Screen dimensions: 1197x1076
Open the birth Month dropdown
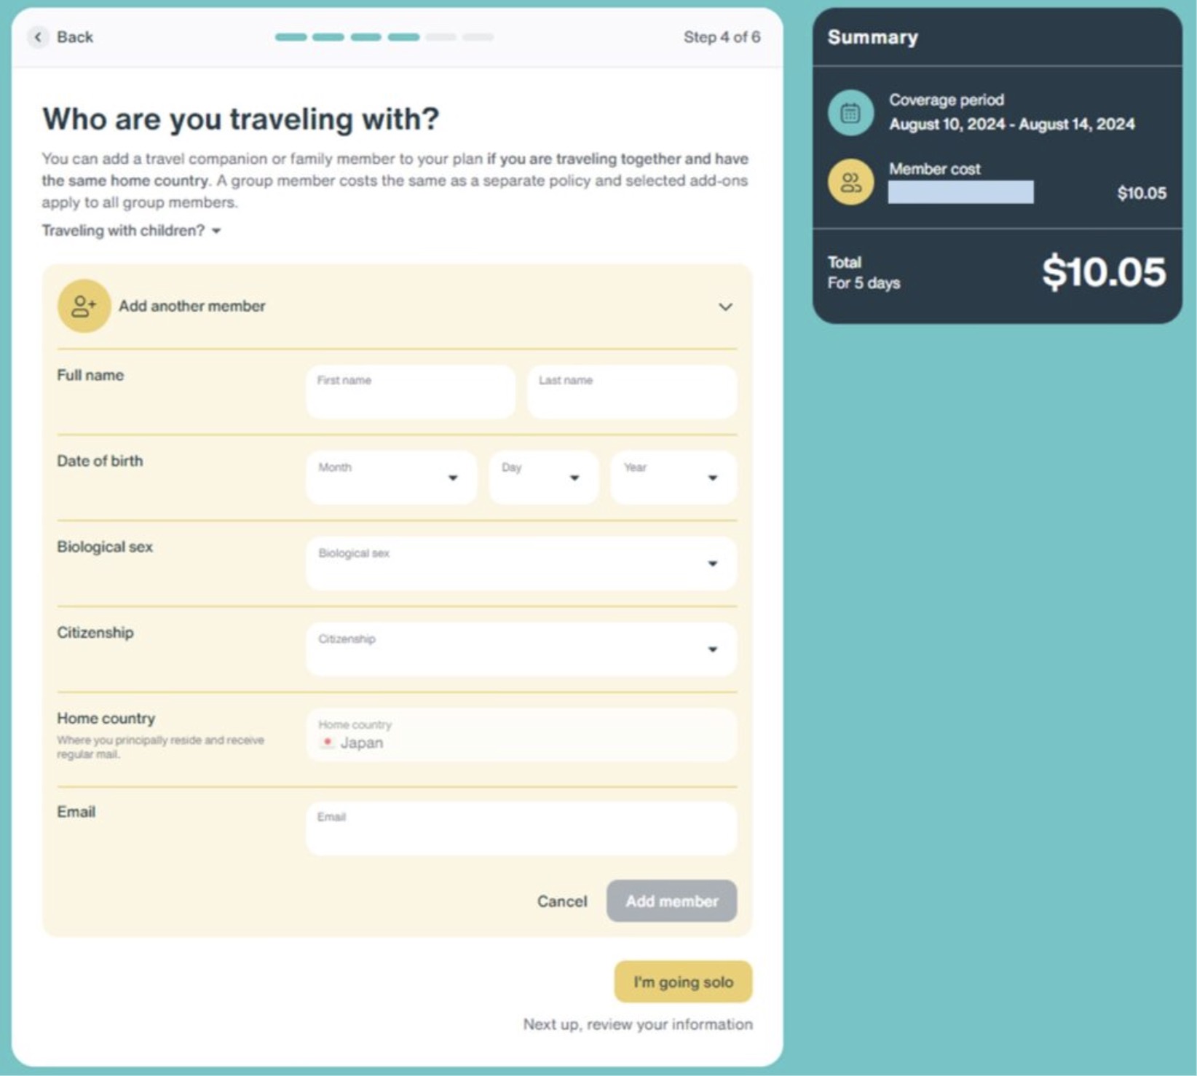(391, 478)
